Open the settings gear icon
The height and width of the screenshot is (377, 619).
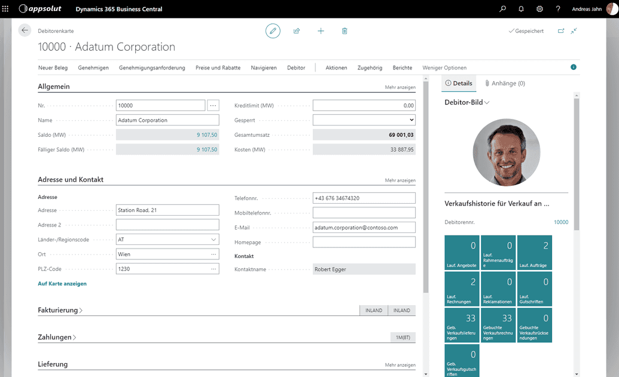(539, 9)
